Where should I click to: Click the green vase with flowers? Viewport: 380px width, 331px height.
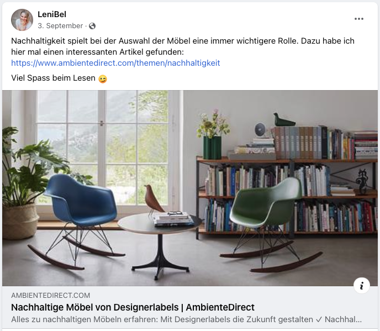213,135
